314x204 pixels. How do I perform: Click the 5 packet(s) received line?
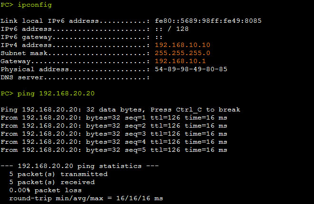tap(52, 182)
